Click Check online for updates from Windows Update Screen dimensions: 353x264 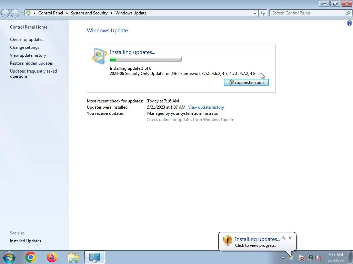(190, 120)
